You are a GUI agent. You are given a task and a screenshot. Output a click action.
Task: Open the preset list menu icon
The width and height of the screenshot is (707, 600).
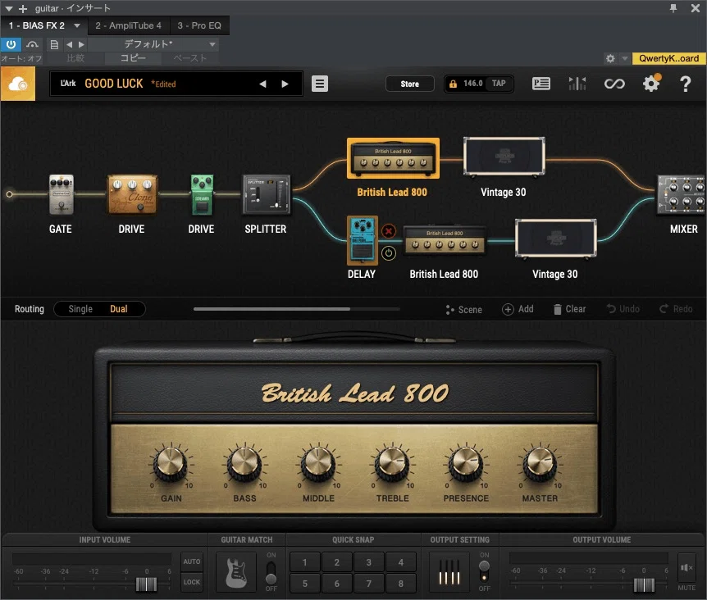point(320,84)
